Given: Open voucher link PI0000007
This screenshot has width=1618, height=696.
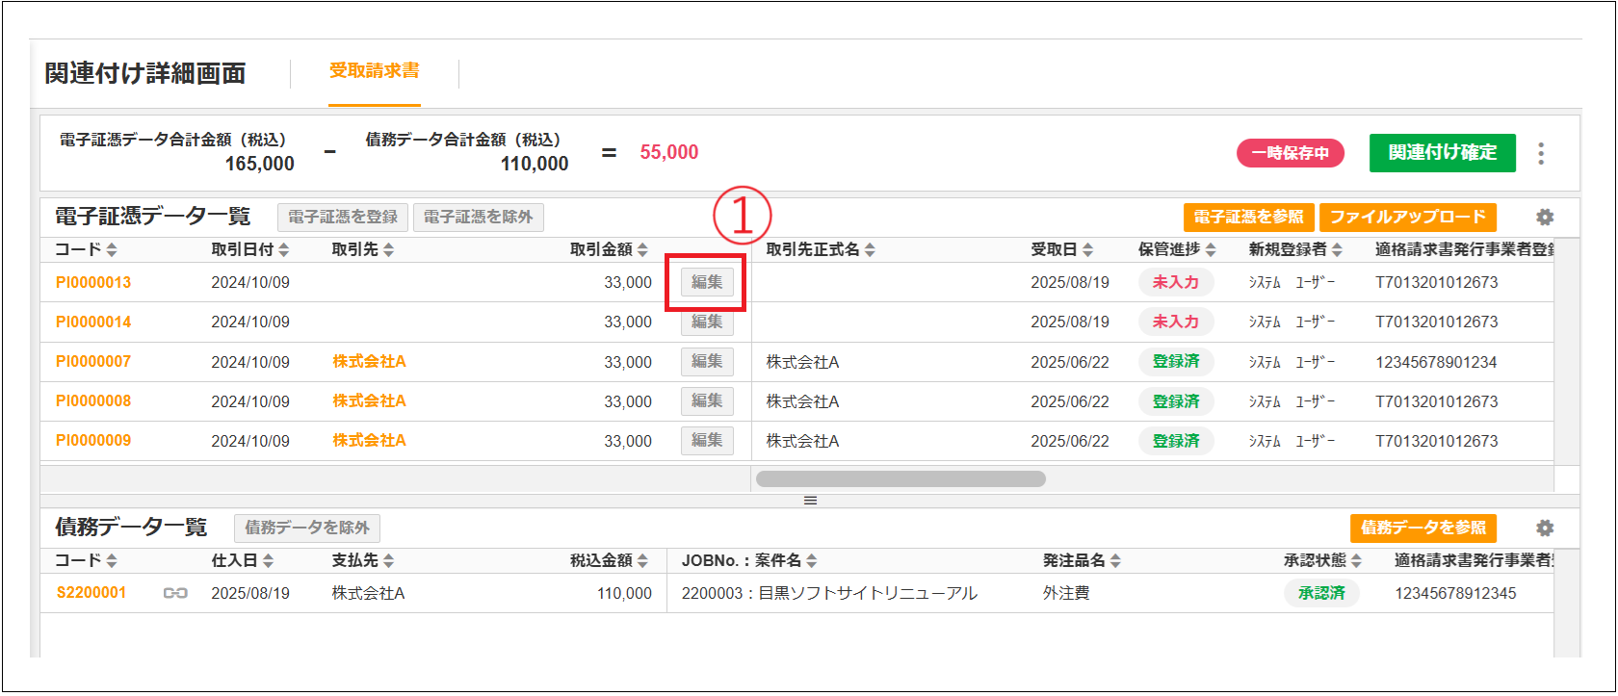Looking at the screenshot, I should [x=93, y=362].
